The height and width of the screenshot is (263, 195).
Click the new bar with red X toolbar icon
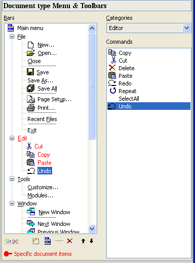coord(11,241)
